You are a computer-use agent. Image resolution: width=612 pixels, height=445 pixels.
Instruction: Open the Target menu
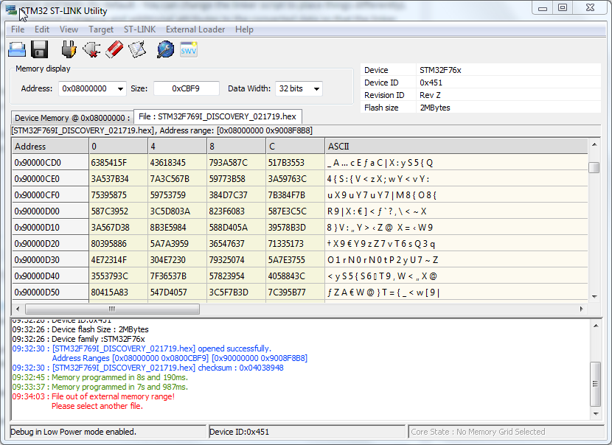101,29
